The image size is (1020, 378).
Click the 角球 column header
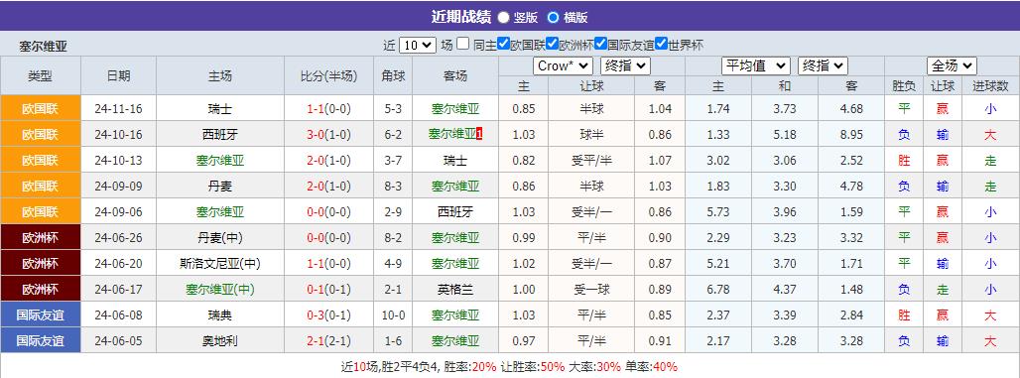tap(393, 75)
